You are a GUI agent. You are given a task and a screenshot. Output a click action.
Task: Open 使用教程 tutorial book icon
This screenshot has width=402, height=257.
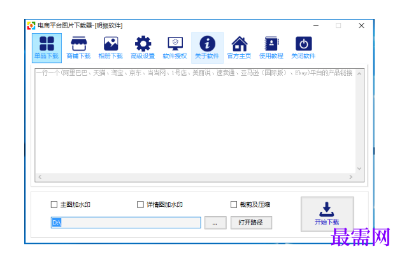point(271,48)
